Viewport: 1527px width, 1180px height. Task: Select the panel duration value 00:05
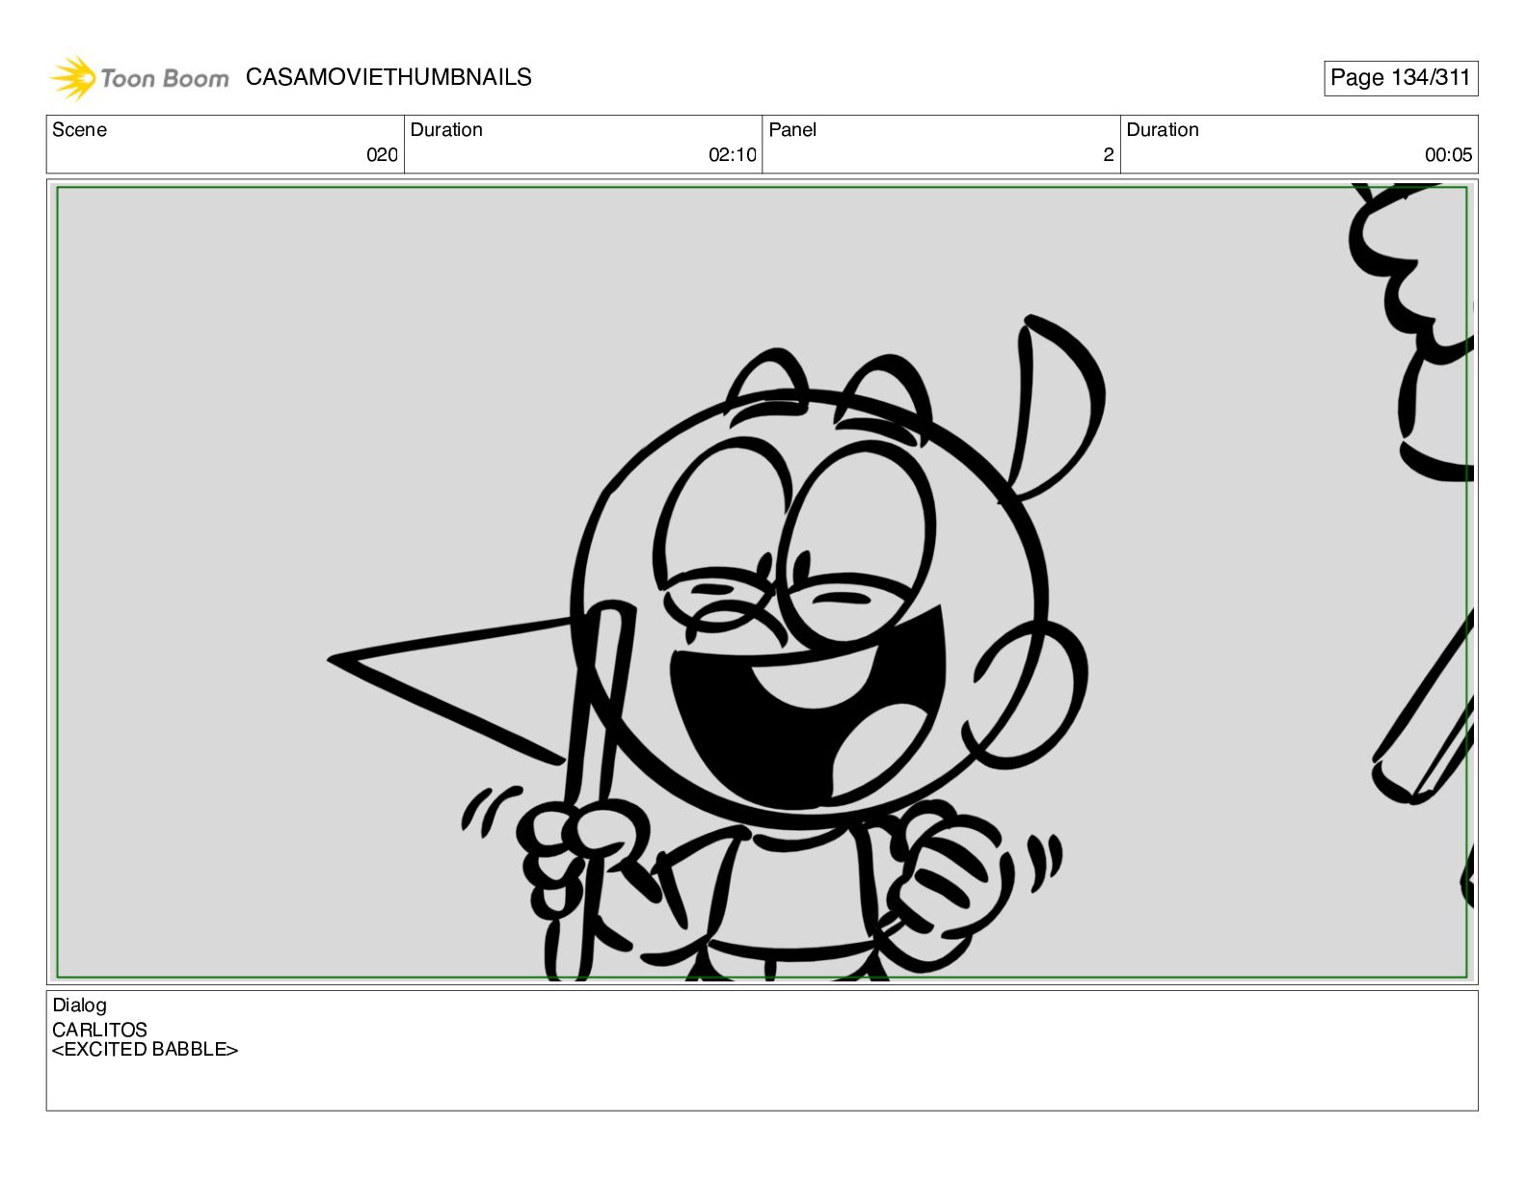(x=1448, y=155)
